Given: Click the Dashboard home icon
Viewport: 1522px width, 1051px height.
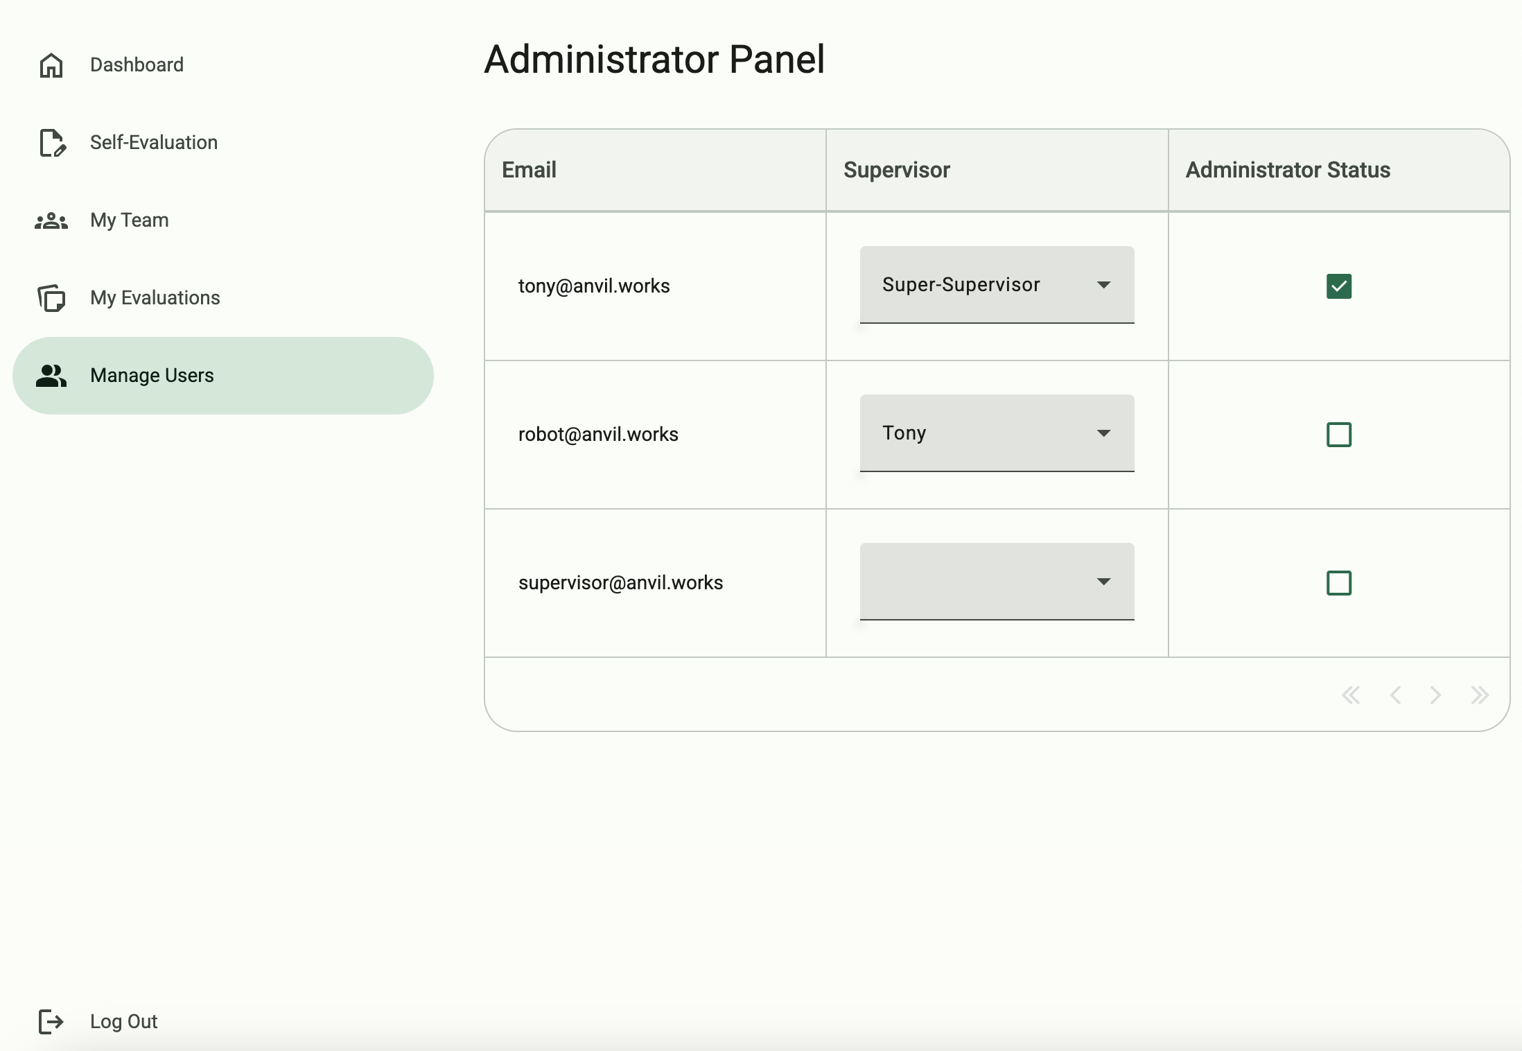Looking at the screenshot, I should point(51,64).
